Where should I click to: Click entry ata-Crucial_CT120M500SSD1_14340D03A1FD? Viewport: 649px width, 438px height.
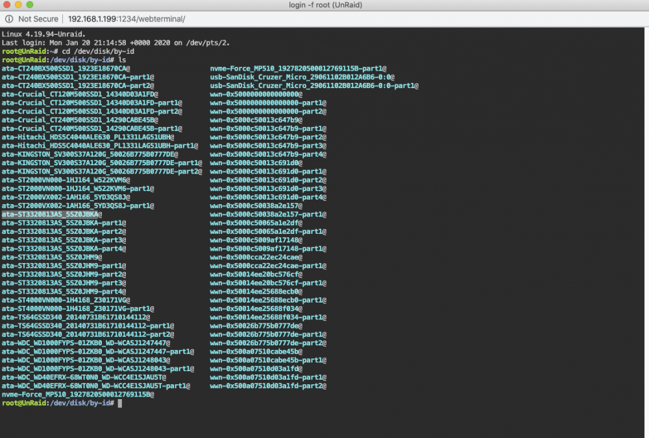point(79,94)
